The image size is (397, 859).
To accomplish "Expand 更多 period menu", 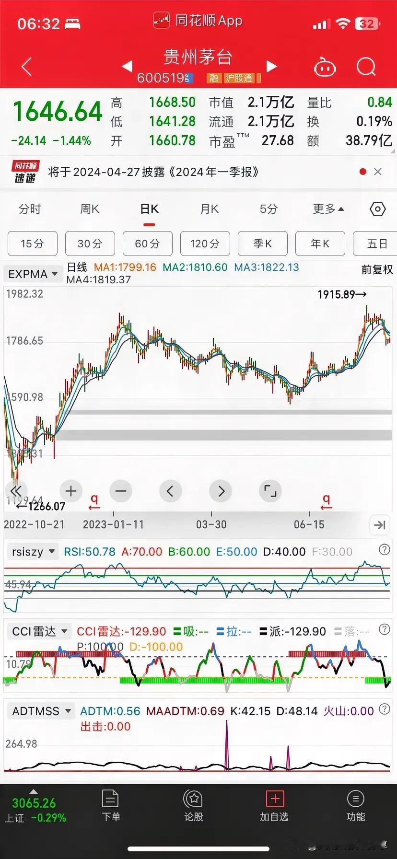I will (328, 209).
